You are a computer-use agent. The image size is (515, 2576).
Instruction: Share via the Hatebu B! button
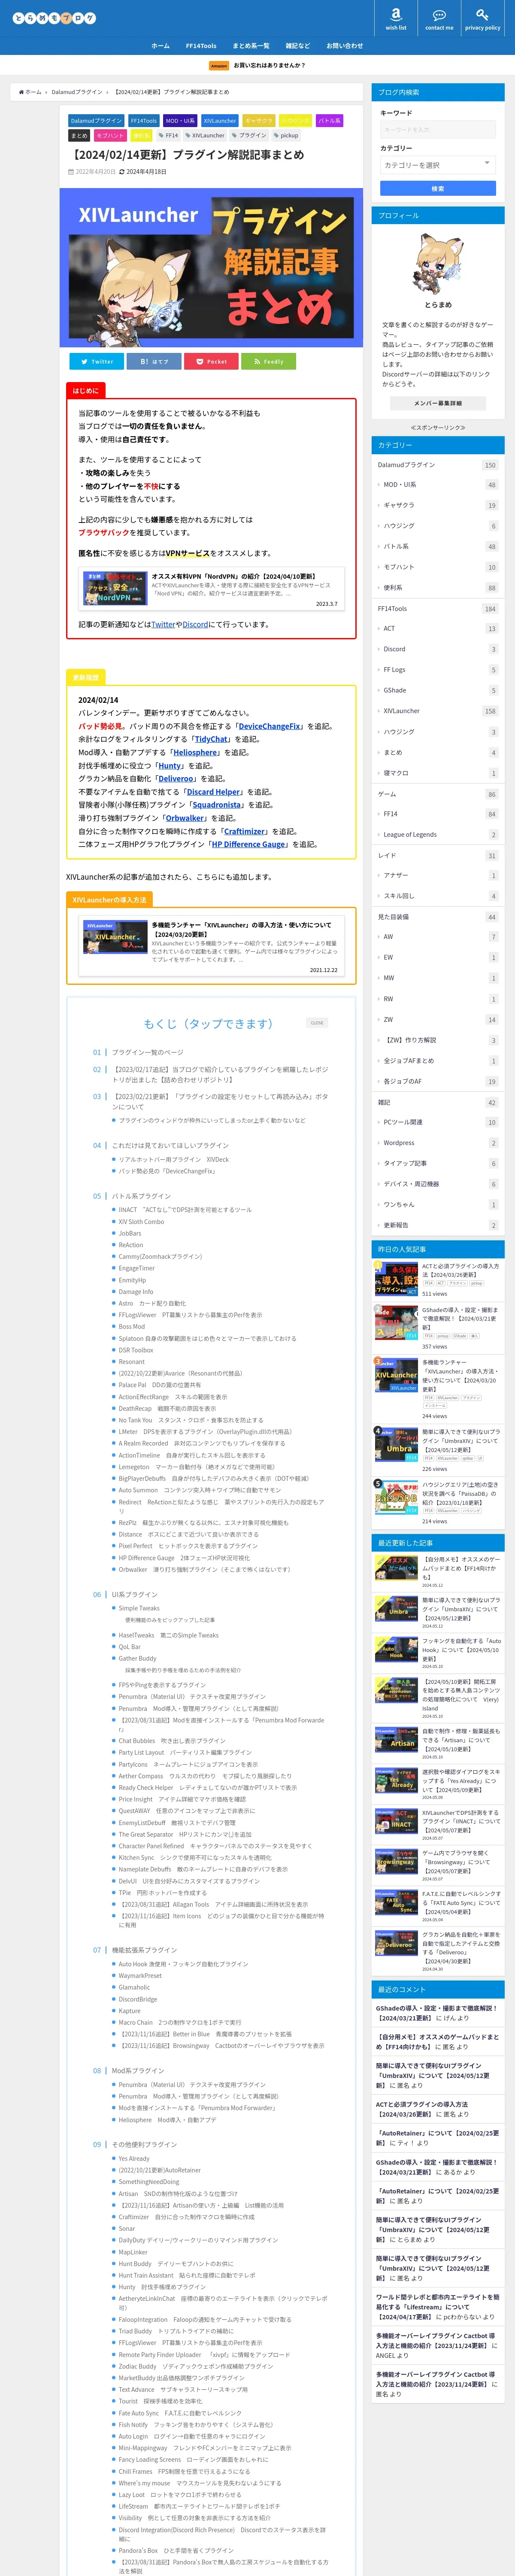(154, 361)
